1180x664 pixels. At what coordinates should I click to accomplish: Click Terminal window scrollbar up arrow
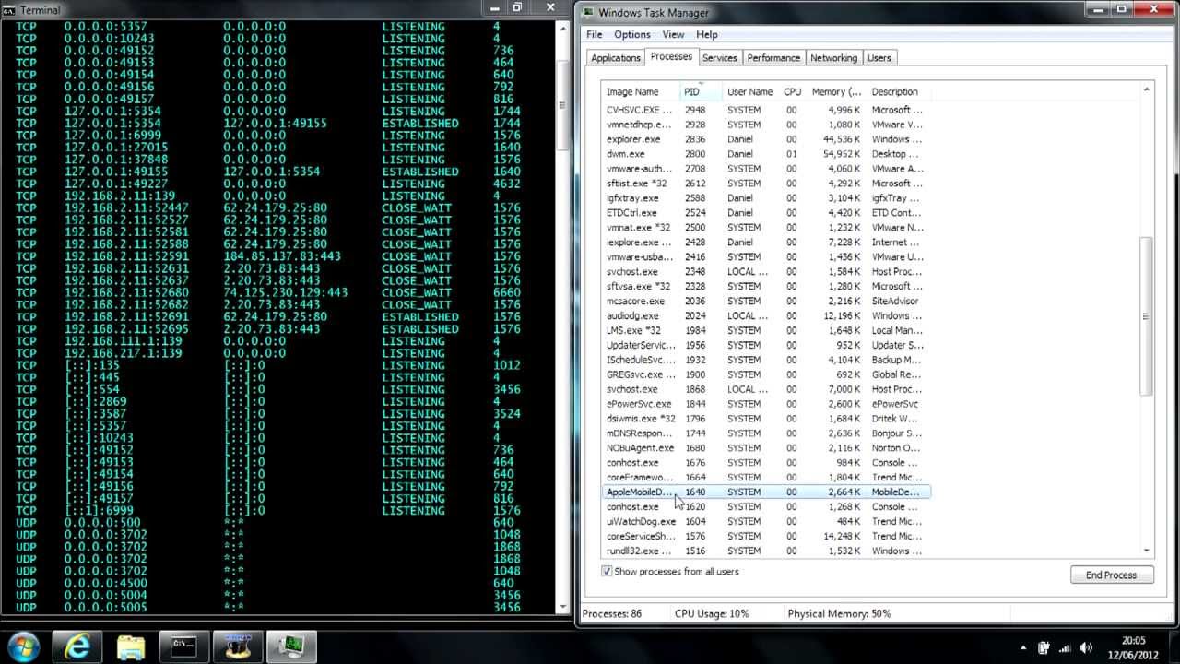pos(564,28)
